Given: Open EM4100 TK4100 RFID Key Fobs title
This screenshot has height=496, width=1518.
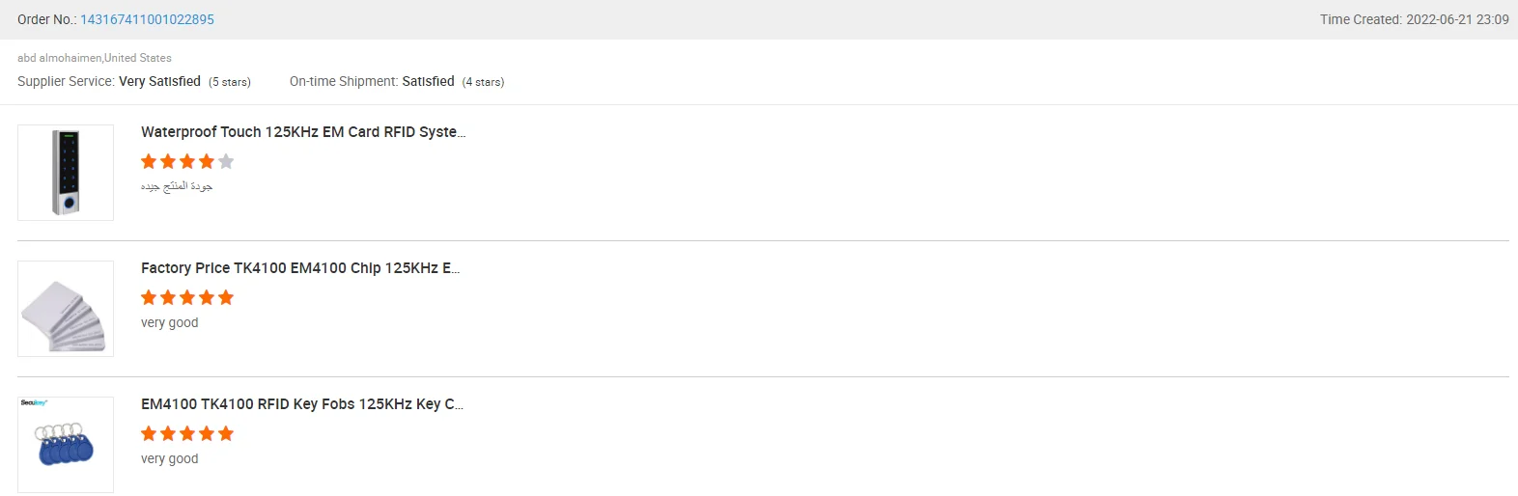Looking at the screenshot, I should coord(302,404).
